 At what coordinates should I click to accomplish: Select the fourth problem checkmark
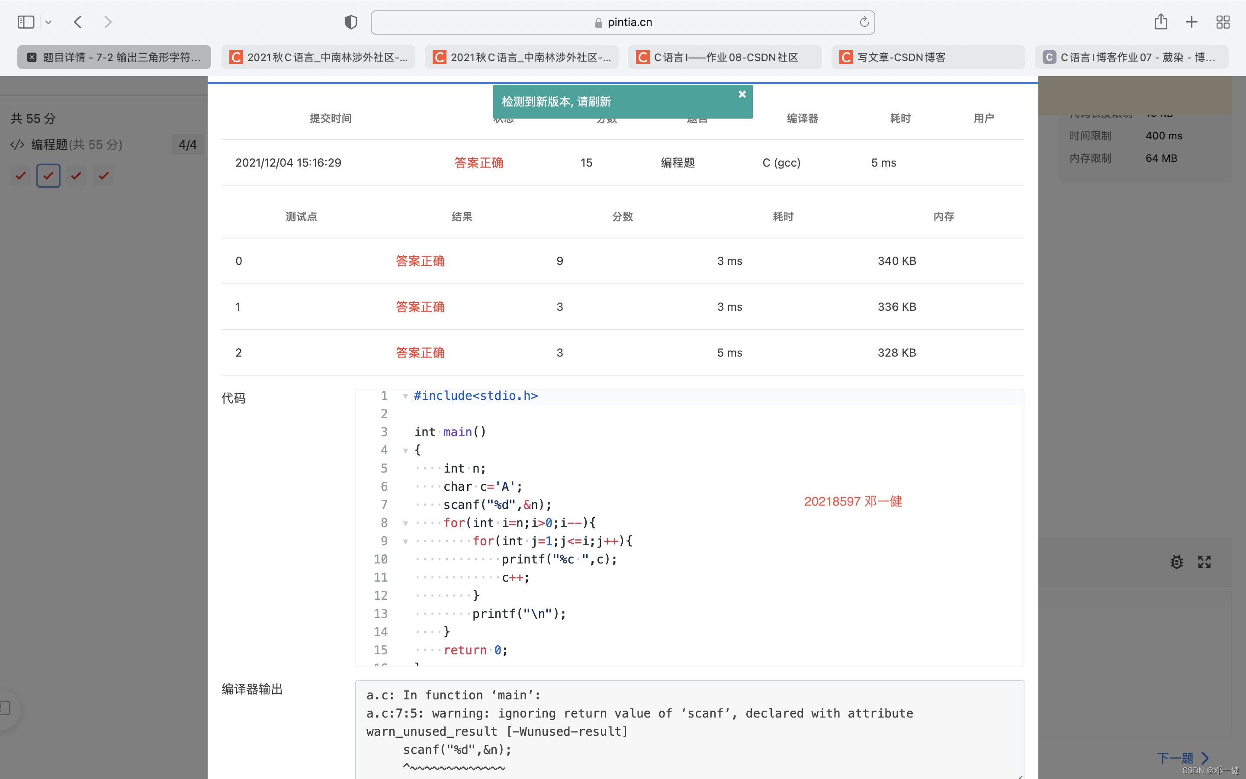[x=103, y=176]
